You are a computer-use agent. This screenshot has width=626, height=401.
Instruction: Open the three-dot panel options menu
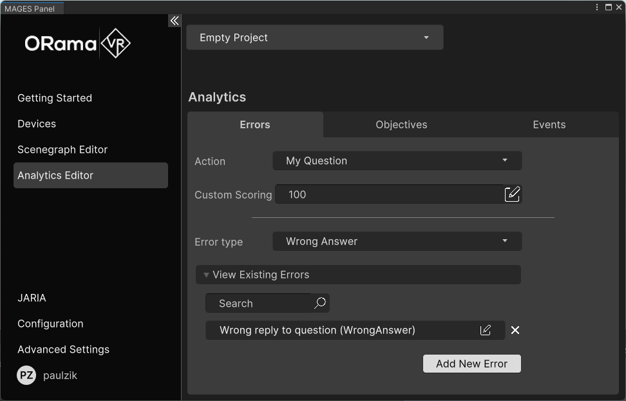(596, 6)
